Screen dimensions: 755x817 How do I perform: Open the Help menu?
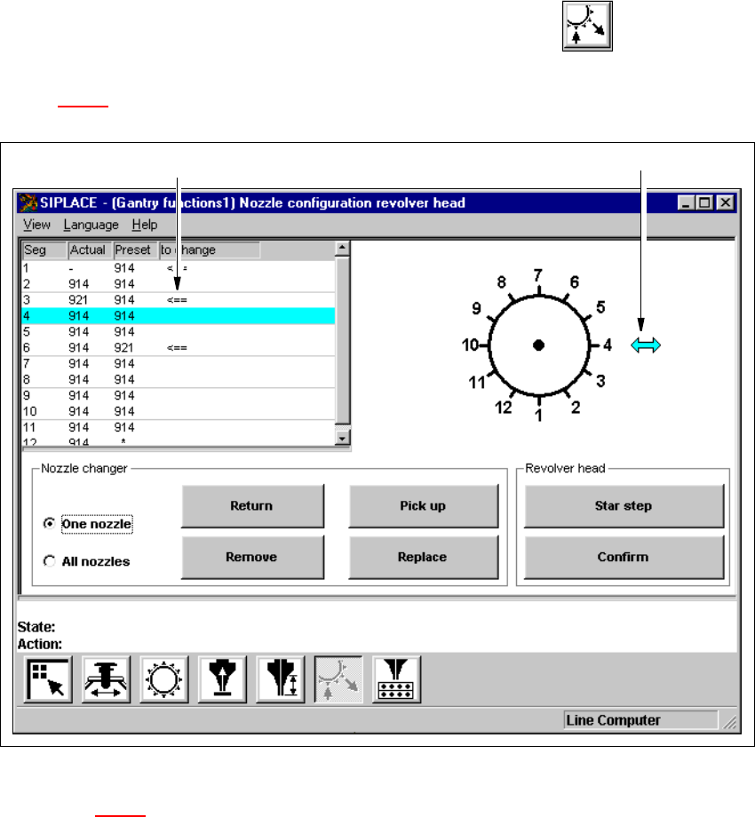point(144,225)
